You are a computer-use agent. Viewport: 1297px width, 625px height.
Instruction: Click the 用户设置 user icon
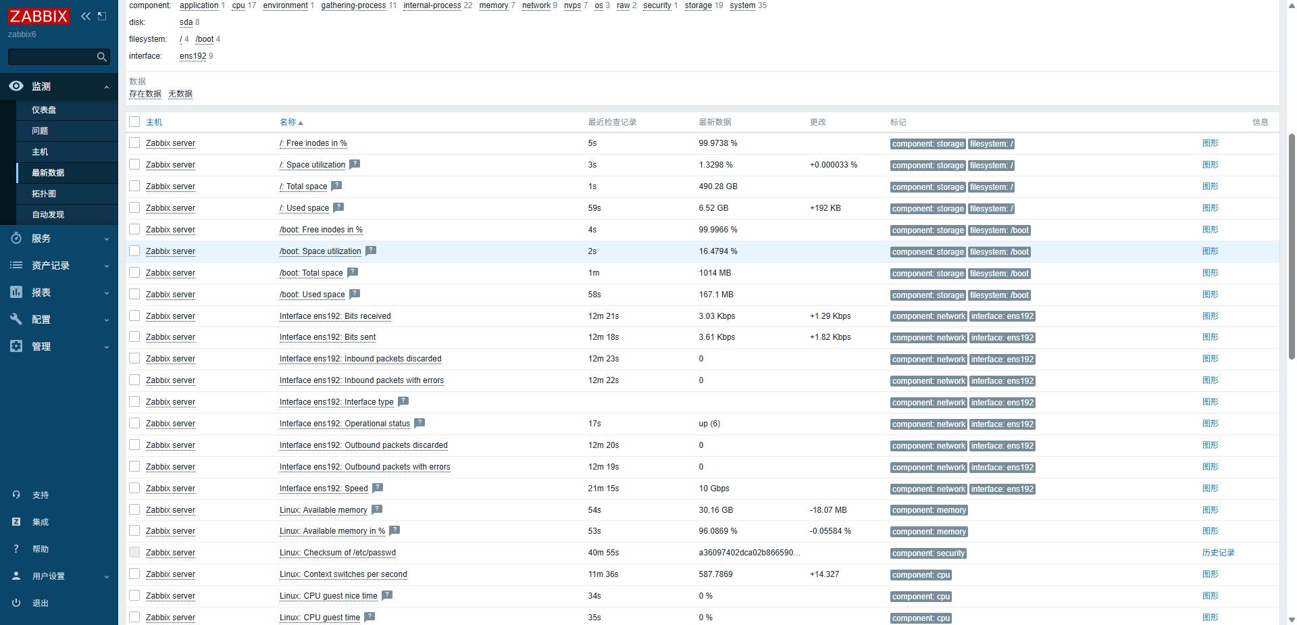16,576
